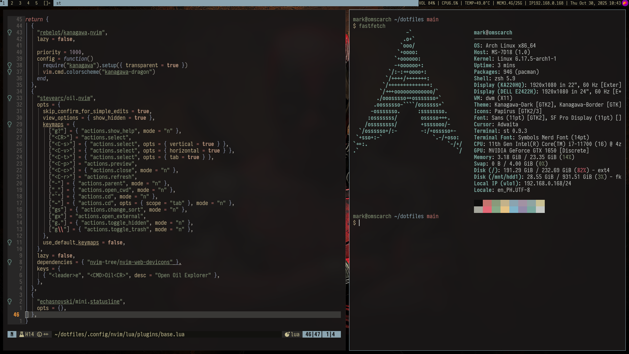The width and height of the screenshot is (629, 354).
Task: Click the CPU6.5% status entry
Action: pos(450,3)
